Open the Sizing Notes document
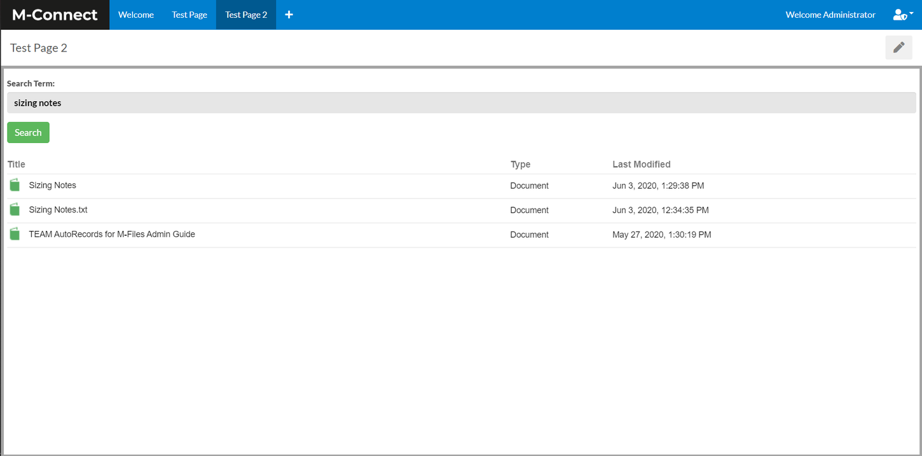Screen dimensions: 922x456 coord(53,185)
